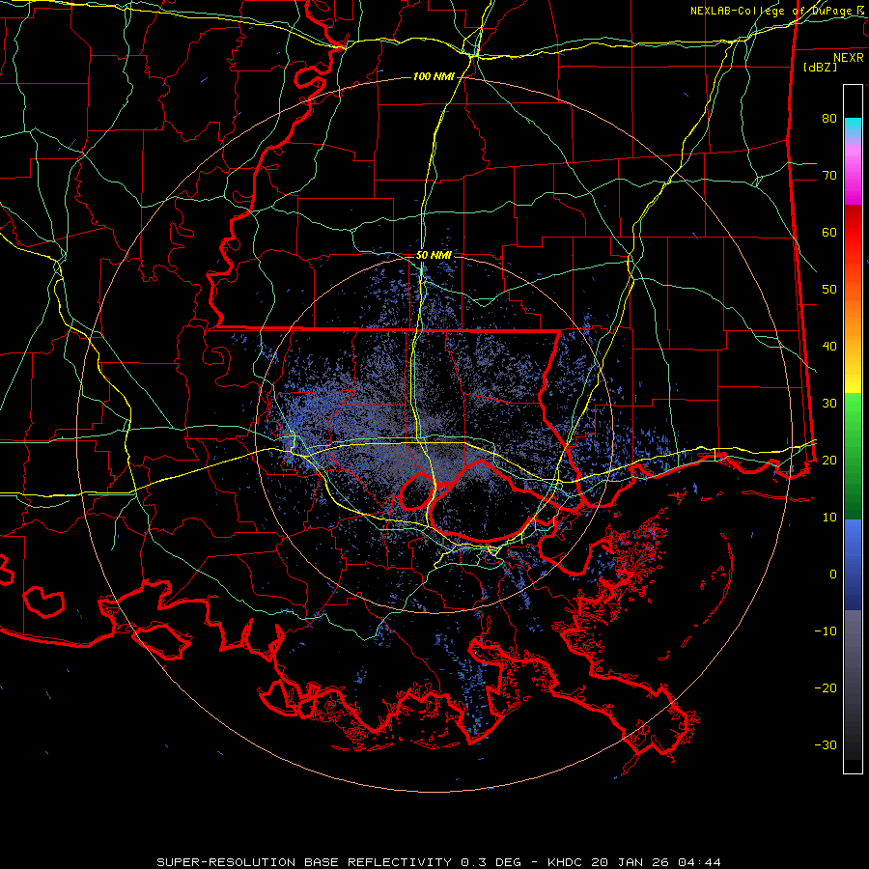Click the 0 dBZ scale label
This screenshot has height=869, width=869.
pos(833,575)
